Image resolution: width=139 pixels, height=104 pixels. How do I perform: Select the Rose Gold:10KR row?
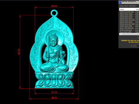coord(129,32)
